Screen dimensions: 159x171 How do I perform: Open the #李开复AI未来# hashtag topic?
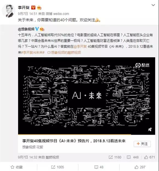[x=33, y=53]
